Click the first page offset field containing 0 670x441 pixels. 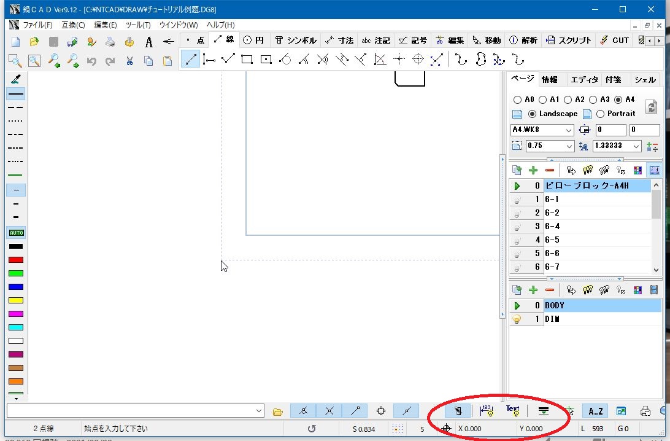coord(611,130)
